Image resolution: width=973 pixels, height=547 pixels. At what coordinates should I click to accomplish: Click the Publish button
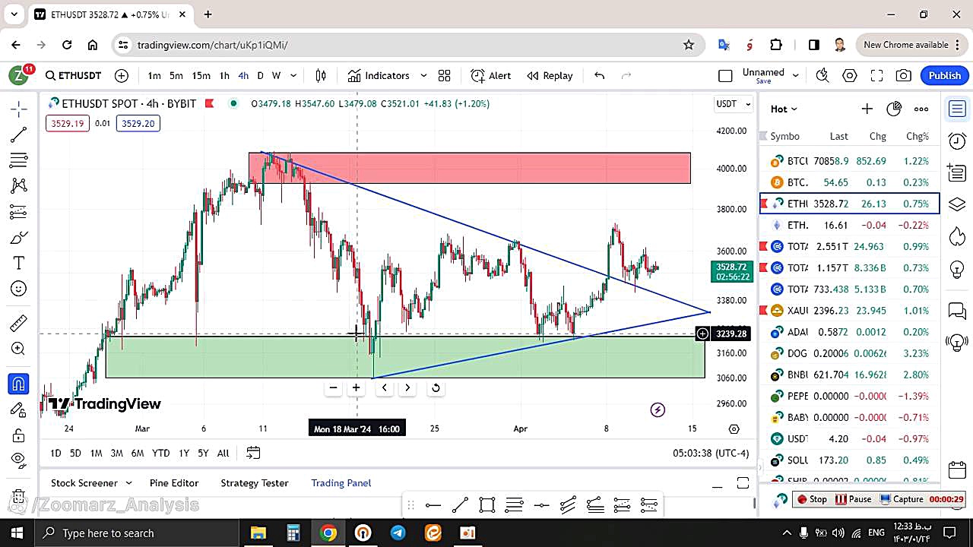click(945, 75)
